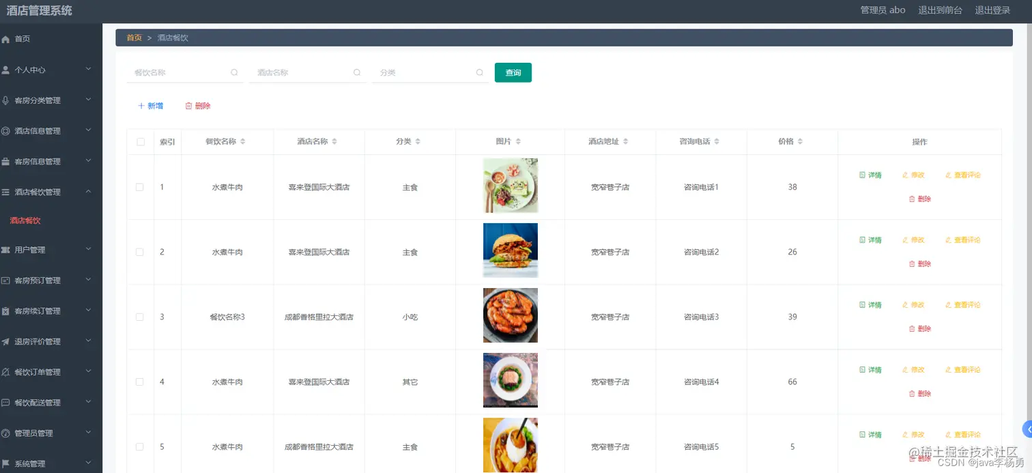This screenshot has height=473, width=1032.
Task: Click the home icon beside 首页 in sidebar
Action: tap(5, 40)
